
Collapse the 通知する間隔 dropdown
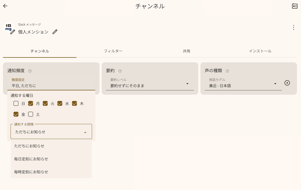51,132
